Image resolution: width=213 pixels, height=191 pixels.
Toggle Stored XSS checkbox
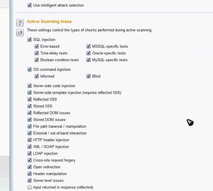click(30, 106)
